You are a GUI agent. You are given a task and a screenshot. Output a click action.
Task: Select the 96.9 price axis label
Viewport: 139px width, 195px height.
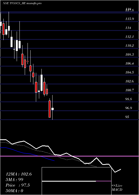(129, 108)
